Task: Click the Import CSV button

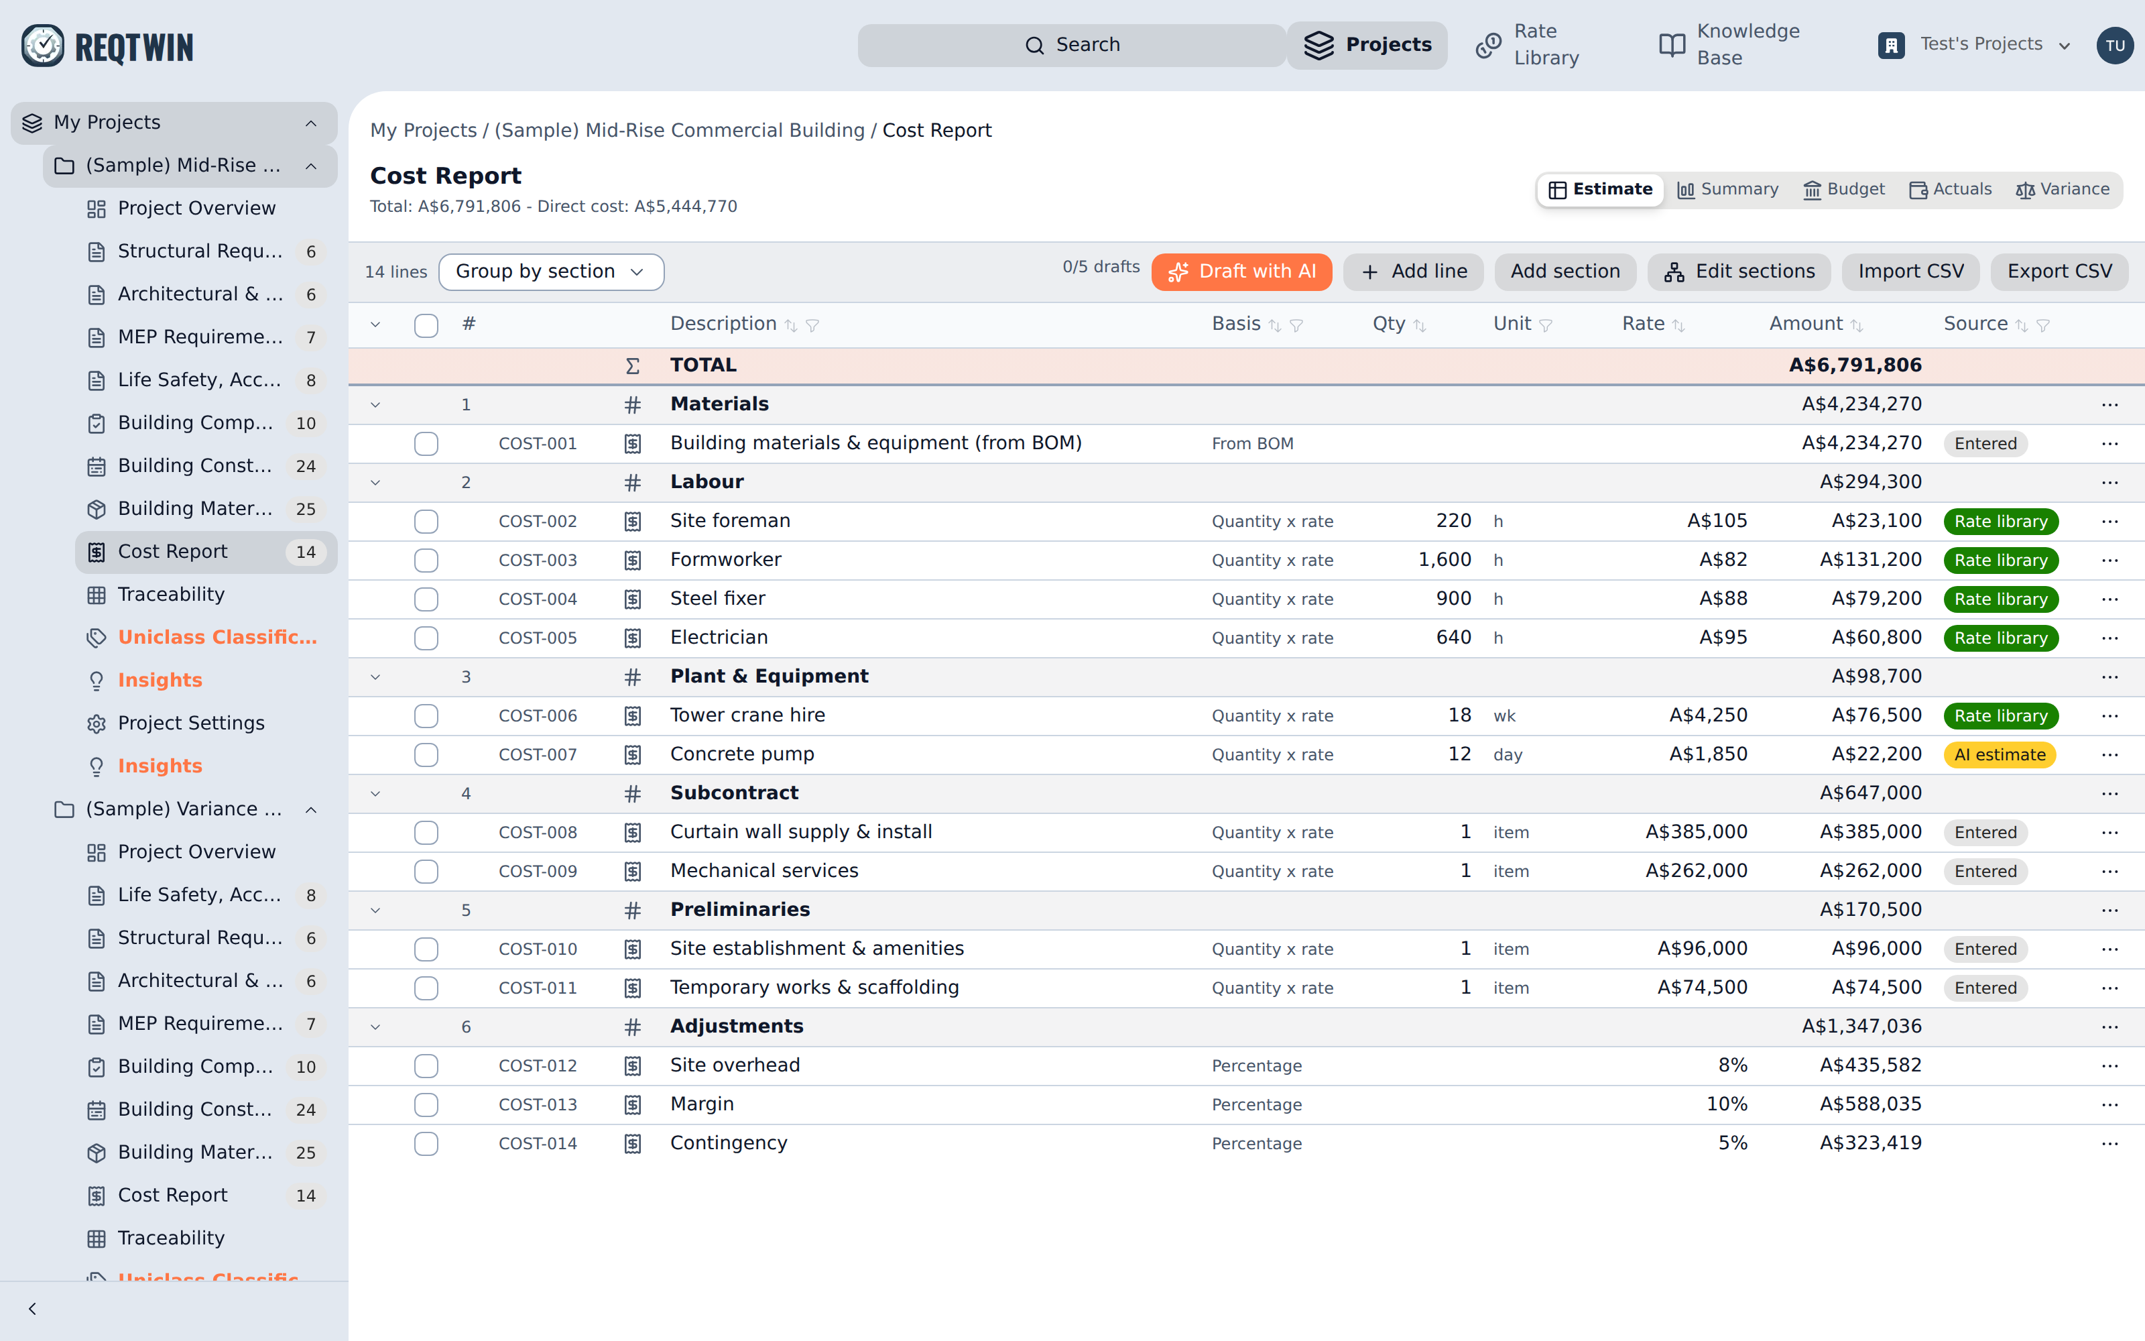Action: tap(1911, 272)
